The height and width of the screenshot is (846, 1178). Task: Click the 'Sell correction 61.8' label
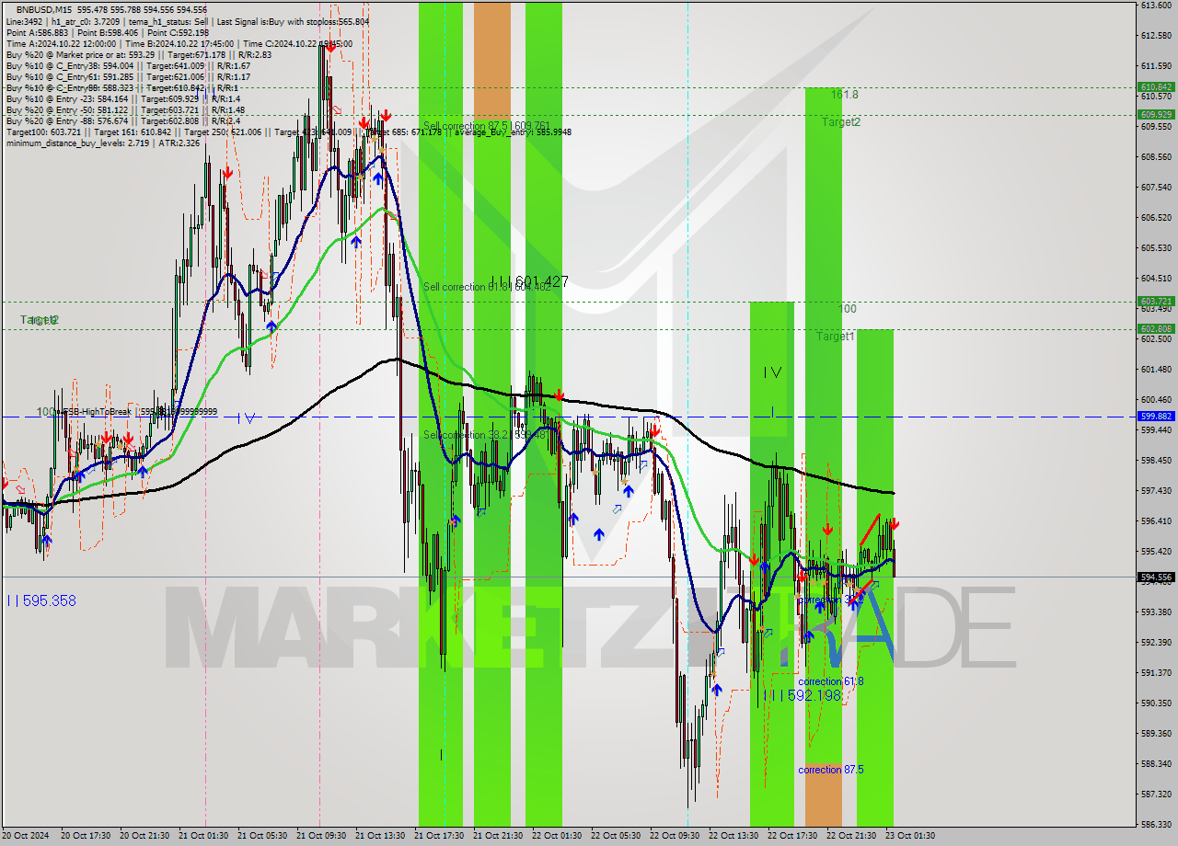(487, 287)
